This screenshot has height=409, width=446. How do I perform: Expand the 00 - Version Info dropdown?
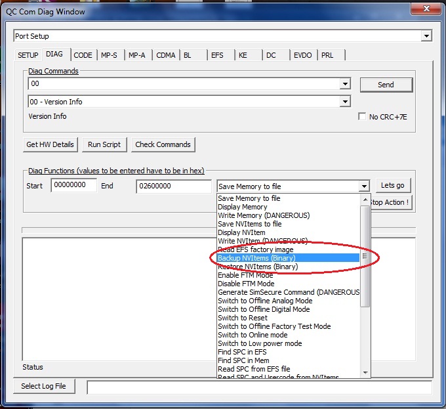tap(345, 102)
